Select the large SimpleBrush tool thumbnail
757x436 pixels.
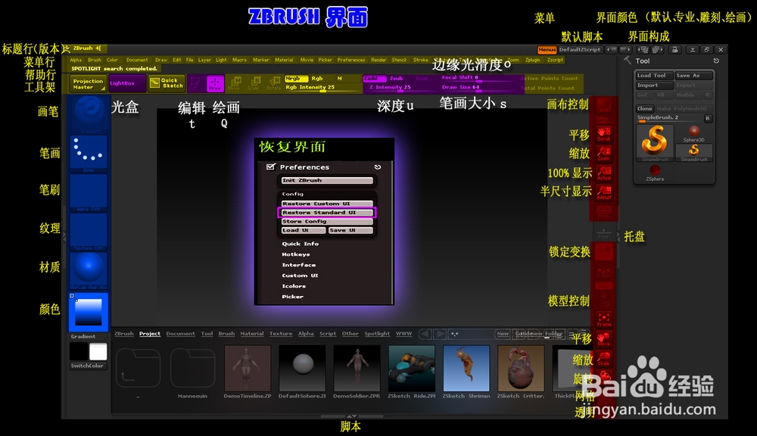click(655, 143)
